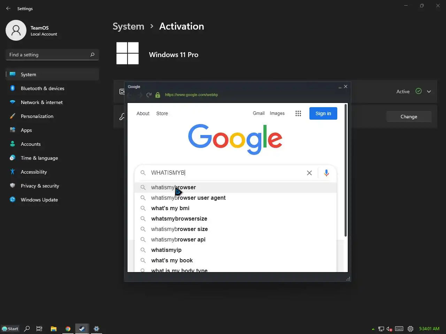Open the touch keyboard tray icon
Viewport: 446px width, 334px height.
399,329
